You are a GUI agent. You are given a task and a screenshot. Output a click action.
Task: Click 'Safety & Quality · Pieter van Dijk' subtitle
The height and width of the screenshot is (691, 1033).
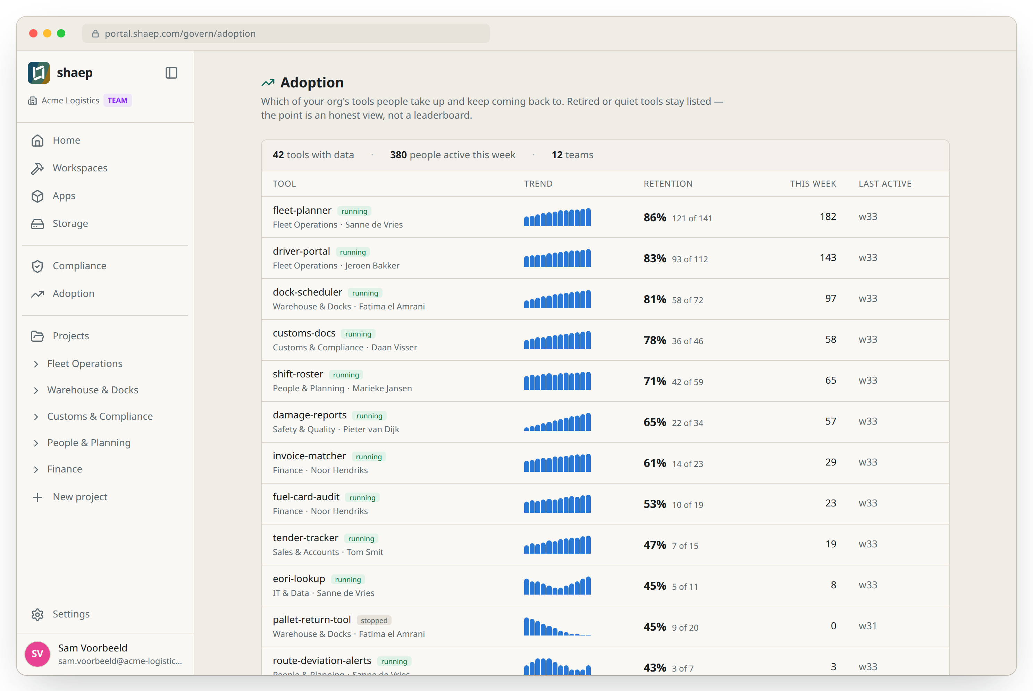coord(336,429)
